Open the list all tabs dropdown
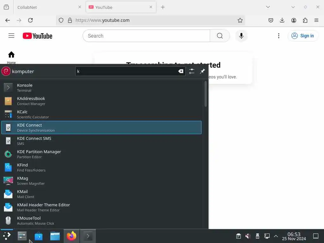Image resolution: width=324 pixels, height=243 pixels. [x=268, y=7]
